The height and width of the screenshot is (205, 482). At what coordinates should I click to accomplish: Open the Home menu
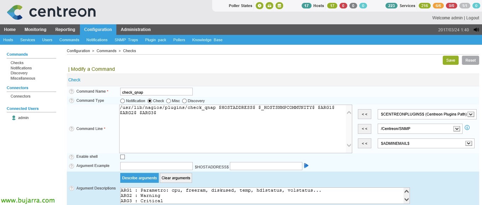[x=10, y=30]
